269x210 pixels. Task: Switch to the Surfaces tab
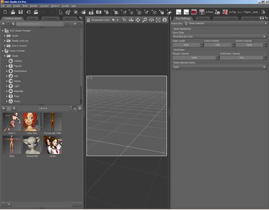point(70,18)
